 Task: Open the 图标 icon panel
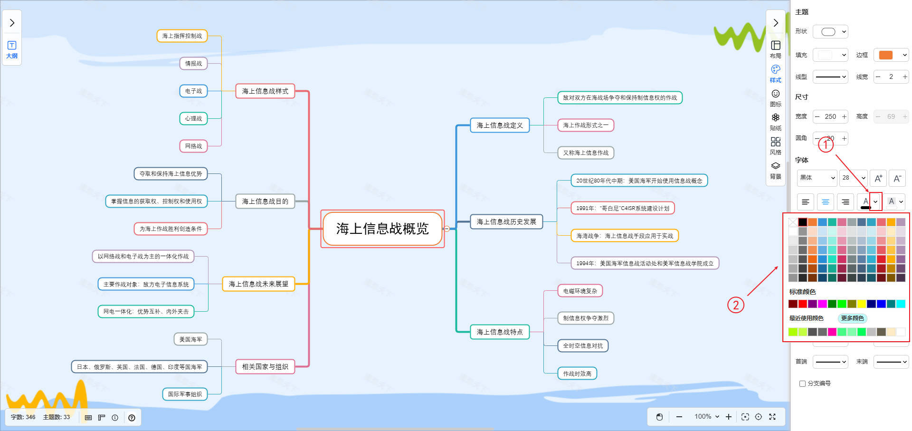775,97
